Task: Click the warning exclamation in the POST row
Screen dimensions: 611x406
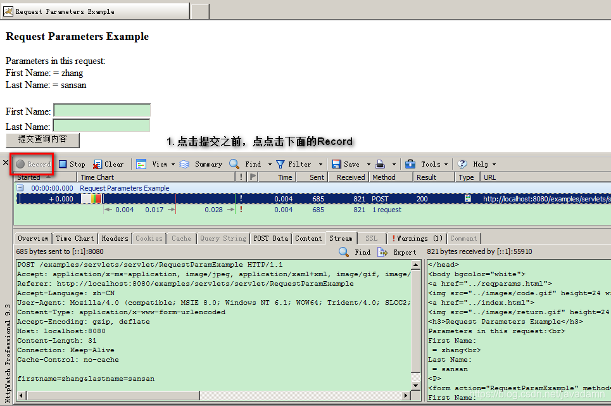Action: coord(241,198)
